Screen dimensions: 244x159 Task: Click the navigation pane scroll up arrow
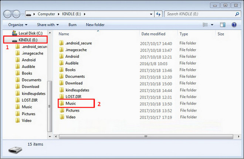(50, 33)
